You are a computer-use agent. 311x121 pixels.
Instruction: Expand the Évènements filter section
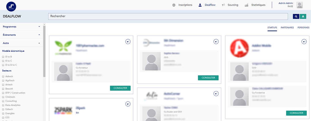coord(21,35)
